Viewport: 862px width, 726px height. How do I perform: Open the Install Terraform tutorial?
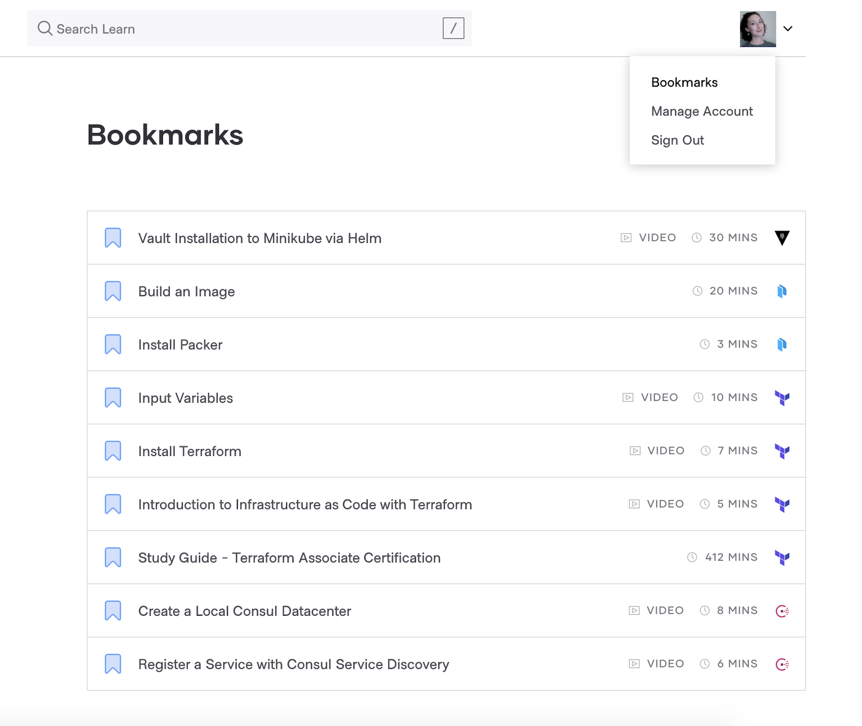(190, 451)
